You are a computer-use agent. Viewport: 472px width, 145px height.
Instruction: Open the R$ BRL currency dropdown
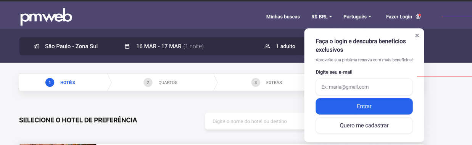(322, 17)
